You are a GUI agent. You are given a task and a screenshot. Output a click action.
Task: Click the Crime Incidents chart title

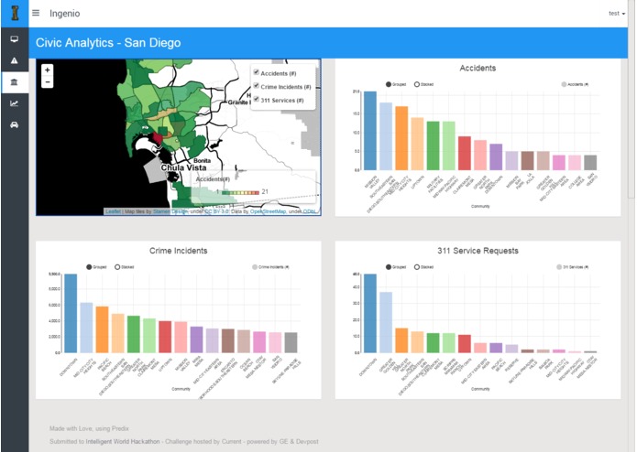click(x=179, y=251)
